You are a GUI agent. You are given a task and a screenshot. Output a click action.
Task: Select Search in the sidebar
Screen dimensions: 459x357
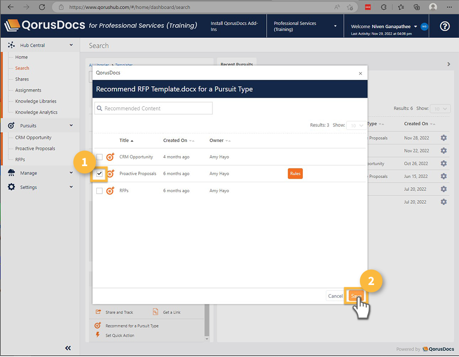22,68
